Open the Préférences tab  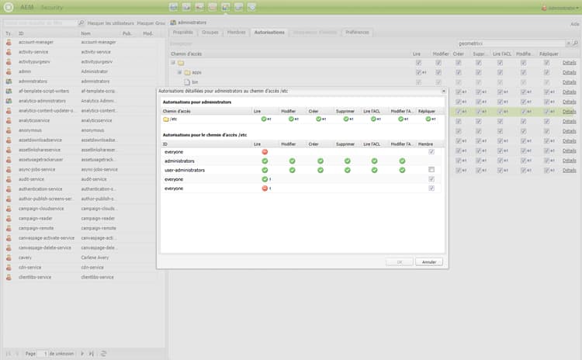(x=358, y=33)
